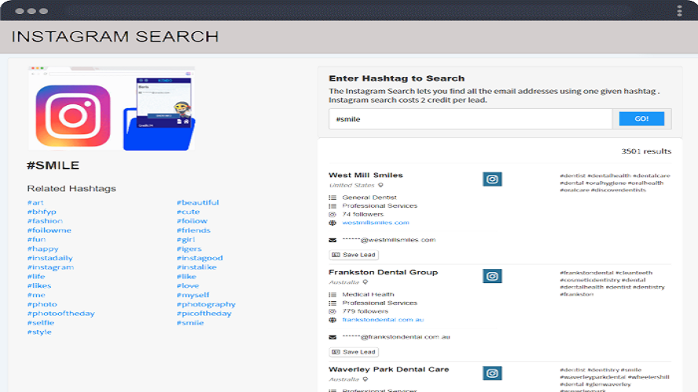
Task: Click list icon beside Medical Health
Action: 333,294
